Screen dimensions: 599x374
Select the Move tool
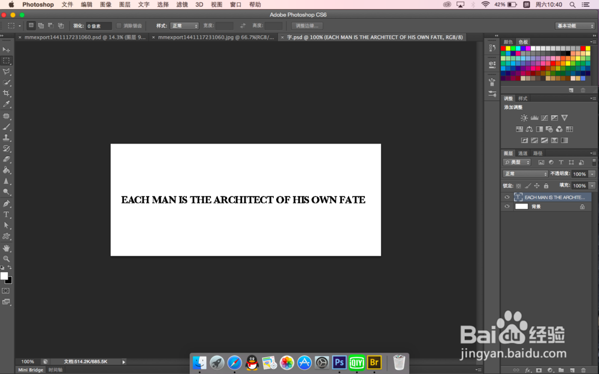(7, 50)
